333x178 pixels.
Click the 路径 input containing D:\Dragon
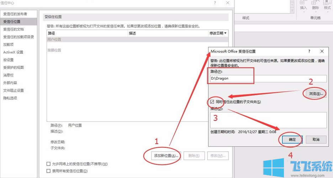(269, 78)
